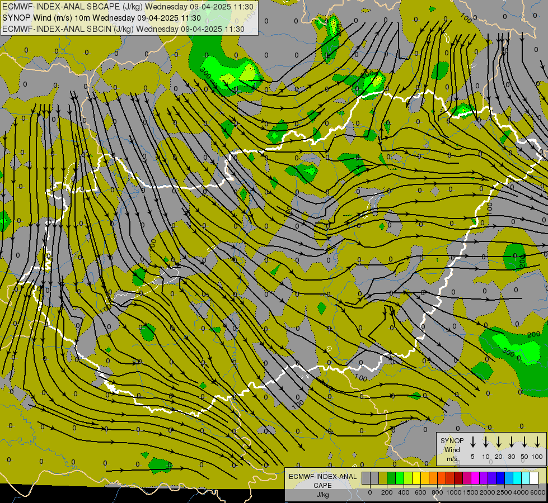This screenshot has width=548, height=503.
Task: Click the '600' CAPE legend tick label
Action: click(x=420, y=492)
